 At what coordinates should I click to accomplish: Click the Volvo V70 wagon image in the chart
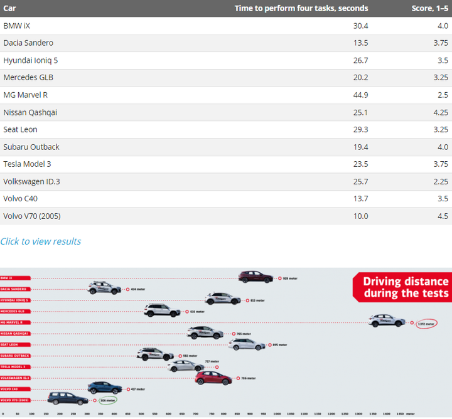click(x=68, y=399)
